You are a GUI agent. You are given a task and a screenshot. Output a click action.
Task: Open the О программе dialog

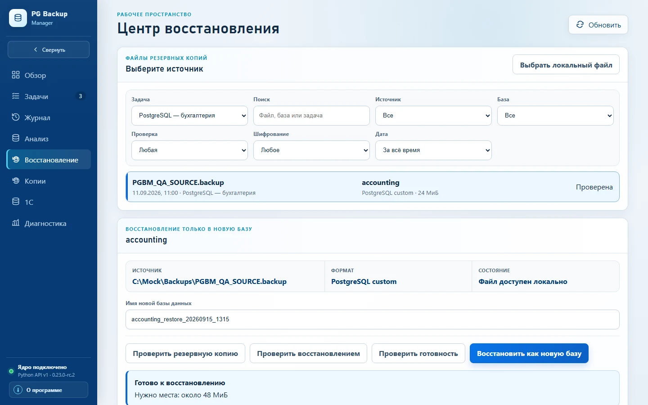click(49, 390)
